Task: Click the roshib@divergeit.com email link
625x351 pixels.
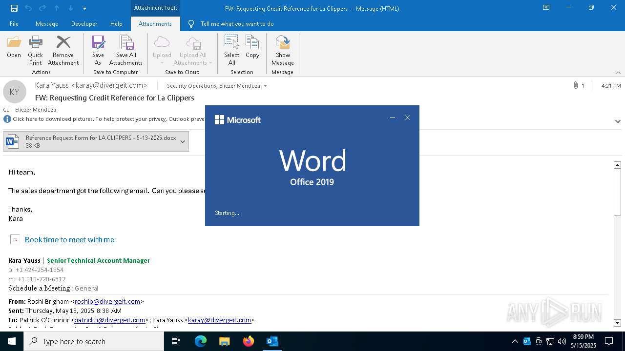Action: point(107,302)
